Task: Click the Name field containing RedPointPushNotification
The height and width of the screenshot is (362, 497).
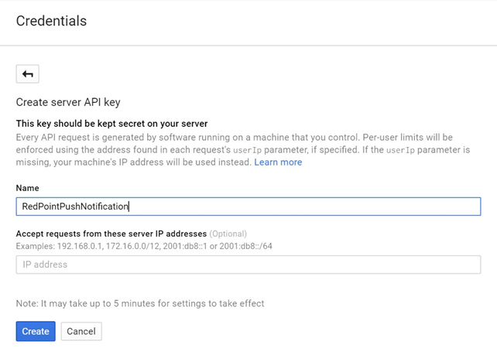Action: 248,206
